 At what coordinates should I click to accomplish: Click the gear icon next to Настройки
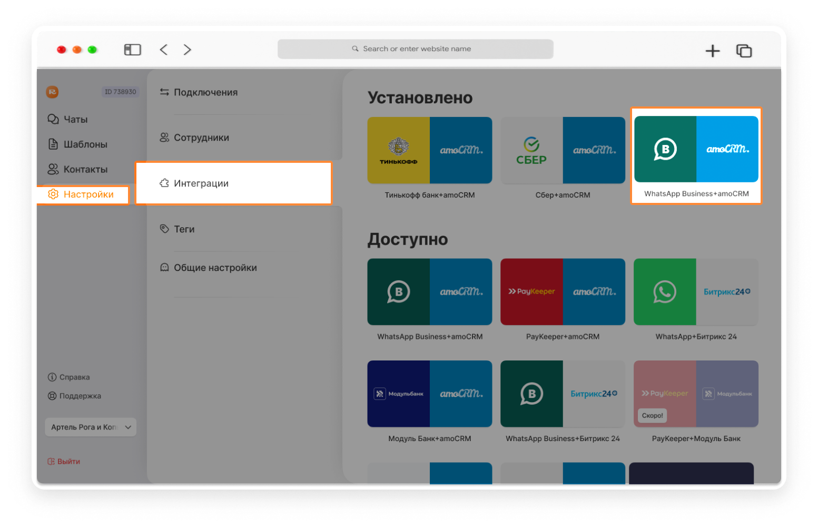[x=53, y=194]
